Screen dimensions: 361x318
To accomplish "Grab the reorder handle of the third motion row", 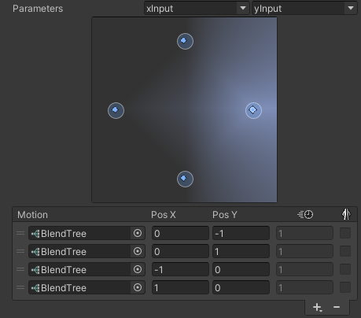I will click(20, 269).
